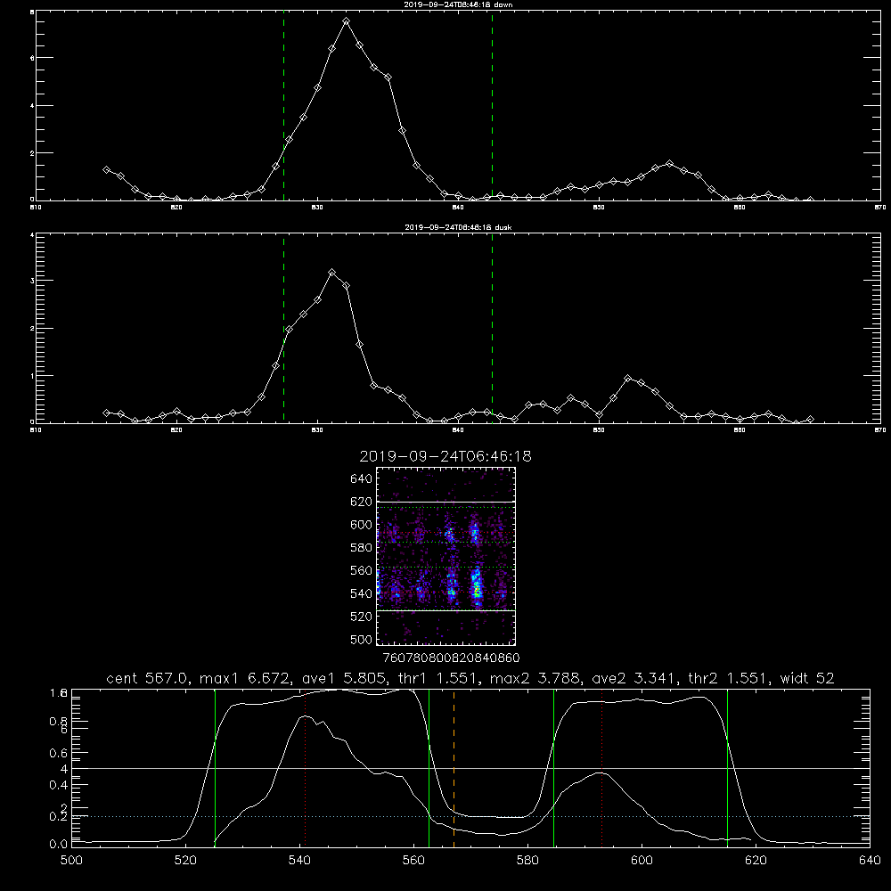
Task: Click bottom plot y-axis label '0.0'
Action: (x=58, y=845)
